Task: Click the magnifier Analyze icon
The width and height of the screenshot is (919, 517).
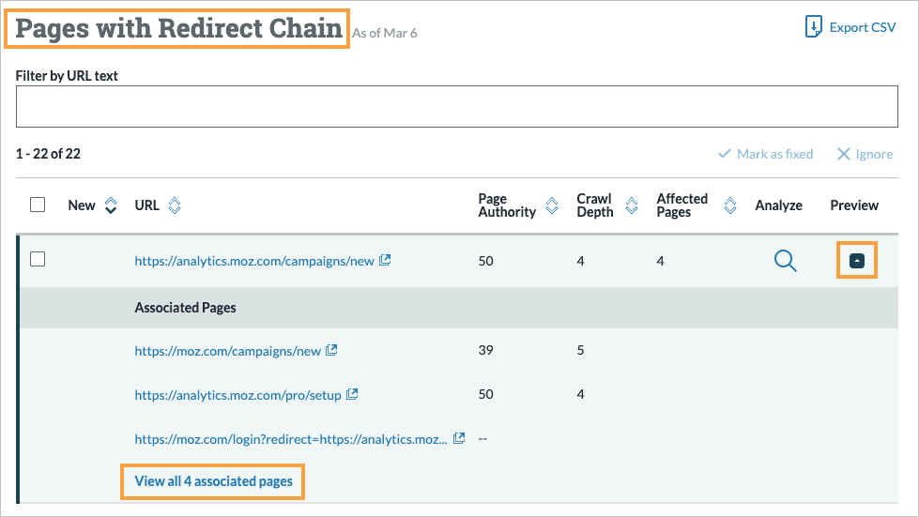Action: coord(785,262)
